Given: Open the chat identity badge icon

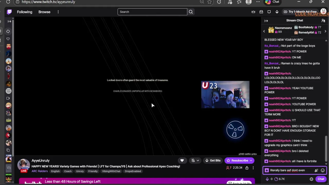Looking at the screenshot, I should tap(267, 170).
